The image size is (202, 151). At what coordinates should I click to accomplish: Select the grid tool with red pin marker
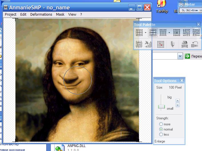161,44
